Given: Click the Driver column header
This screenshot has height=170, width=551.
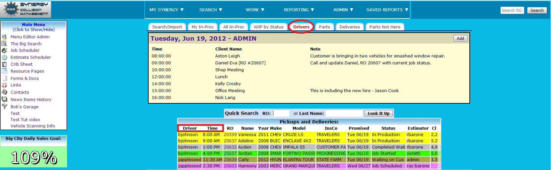Looking at the screenshot, I should click(190, 128).
